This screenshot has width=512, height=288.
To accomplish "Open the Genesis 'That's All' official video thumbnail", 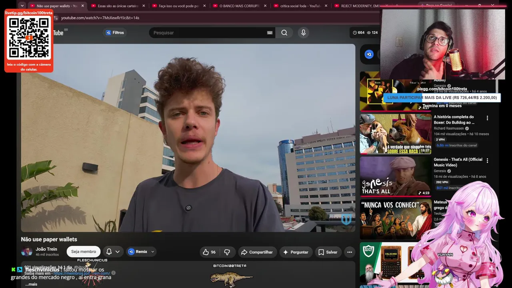I will click(396, 176).
